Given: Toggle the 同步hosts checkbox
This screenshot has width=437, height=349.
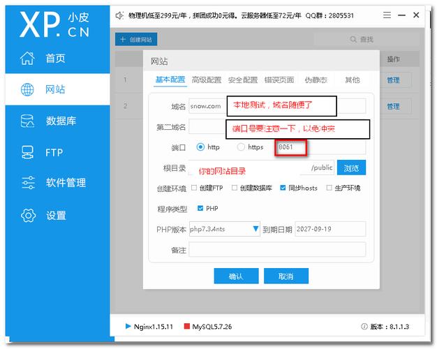Looking at the screenshot, I should click(x=283, y=188).
